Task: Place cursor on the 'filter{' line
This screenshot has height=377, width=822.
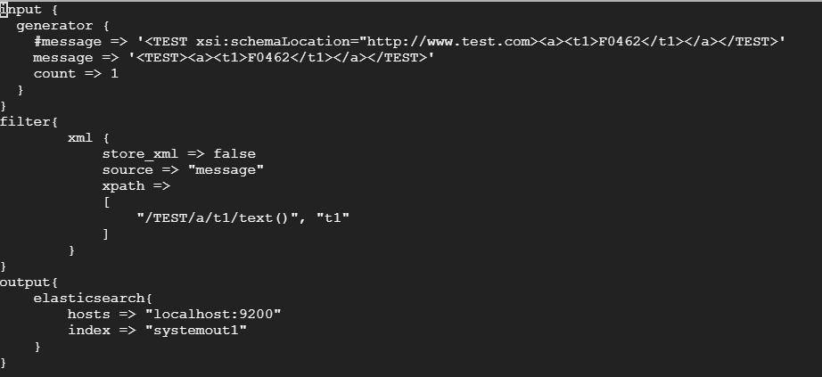Action: [x=29, y=122]
